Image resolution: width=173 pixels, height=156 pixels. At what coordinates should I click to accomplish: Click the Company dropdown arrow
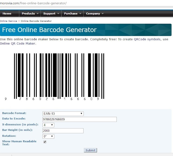[102, 14]
